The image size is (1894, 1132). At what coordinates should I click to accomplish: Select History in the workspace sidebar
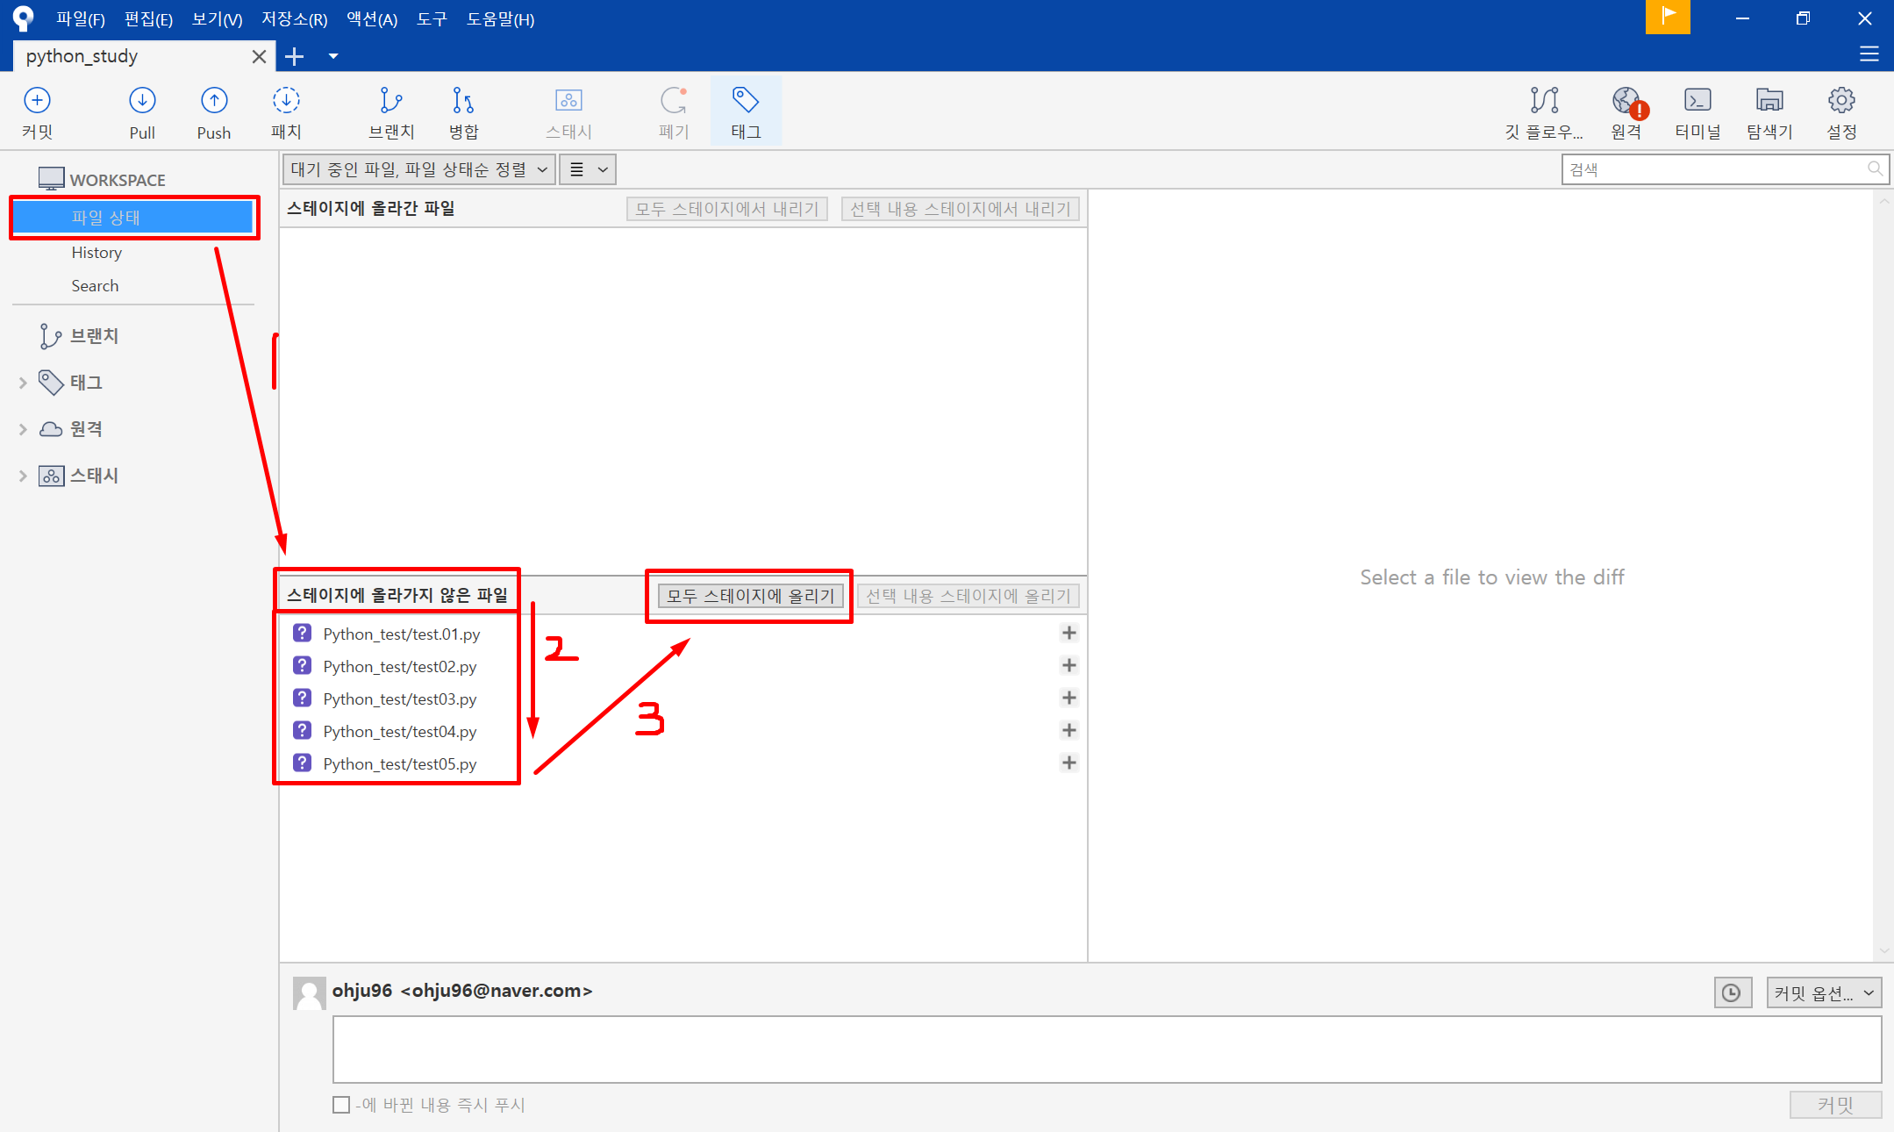[x=96, y=253]
